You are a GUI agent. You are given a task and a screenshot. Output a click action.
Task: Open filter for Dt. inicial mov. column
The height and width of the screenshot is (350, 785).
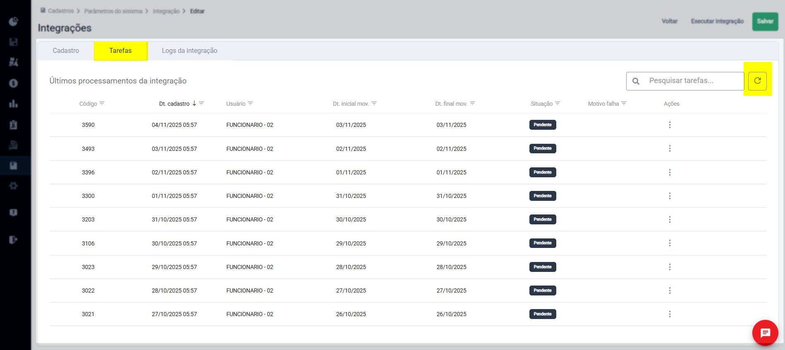(374, 103)
